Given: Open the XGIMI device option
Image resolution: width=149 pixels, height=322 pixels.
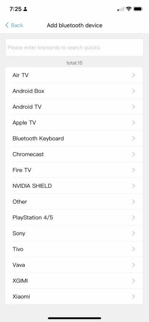Looking at the screenshot, I should point(74,281).
